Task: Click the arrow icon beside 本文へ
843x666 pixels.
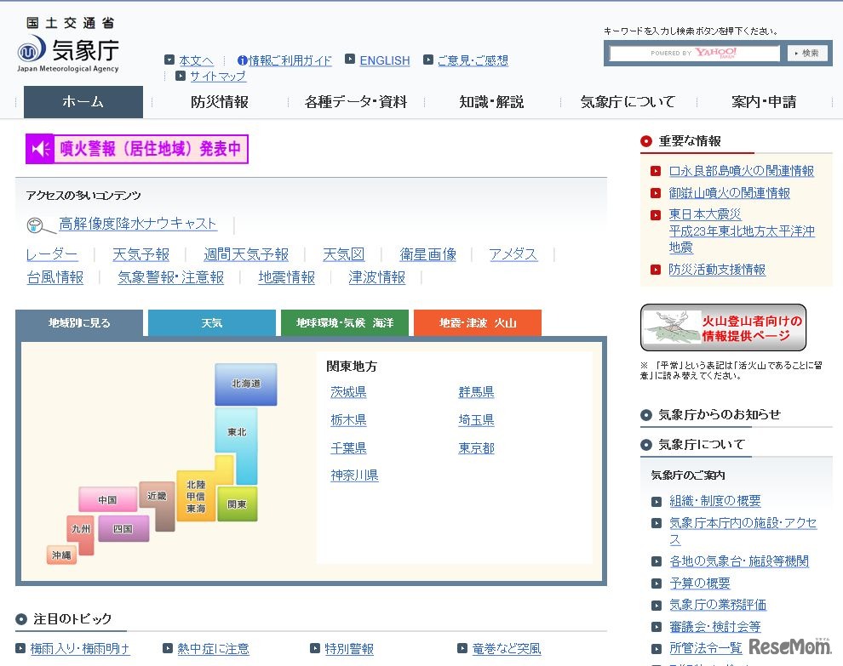Action: pos(168,60)
